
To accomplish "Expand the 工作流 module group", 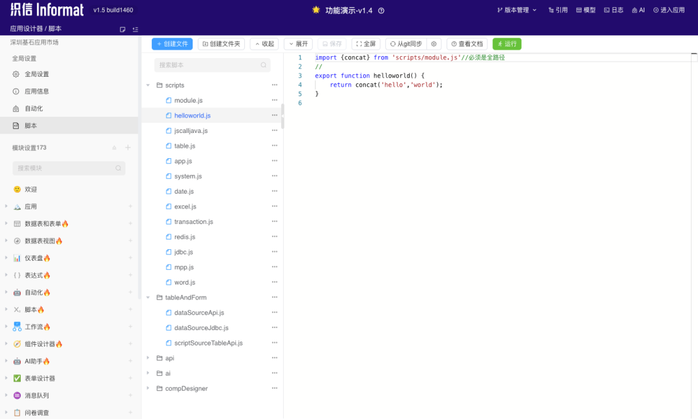I will 6,327.
